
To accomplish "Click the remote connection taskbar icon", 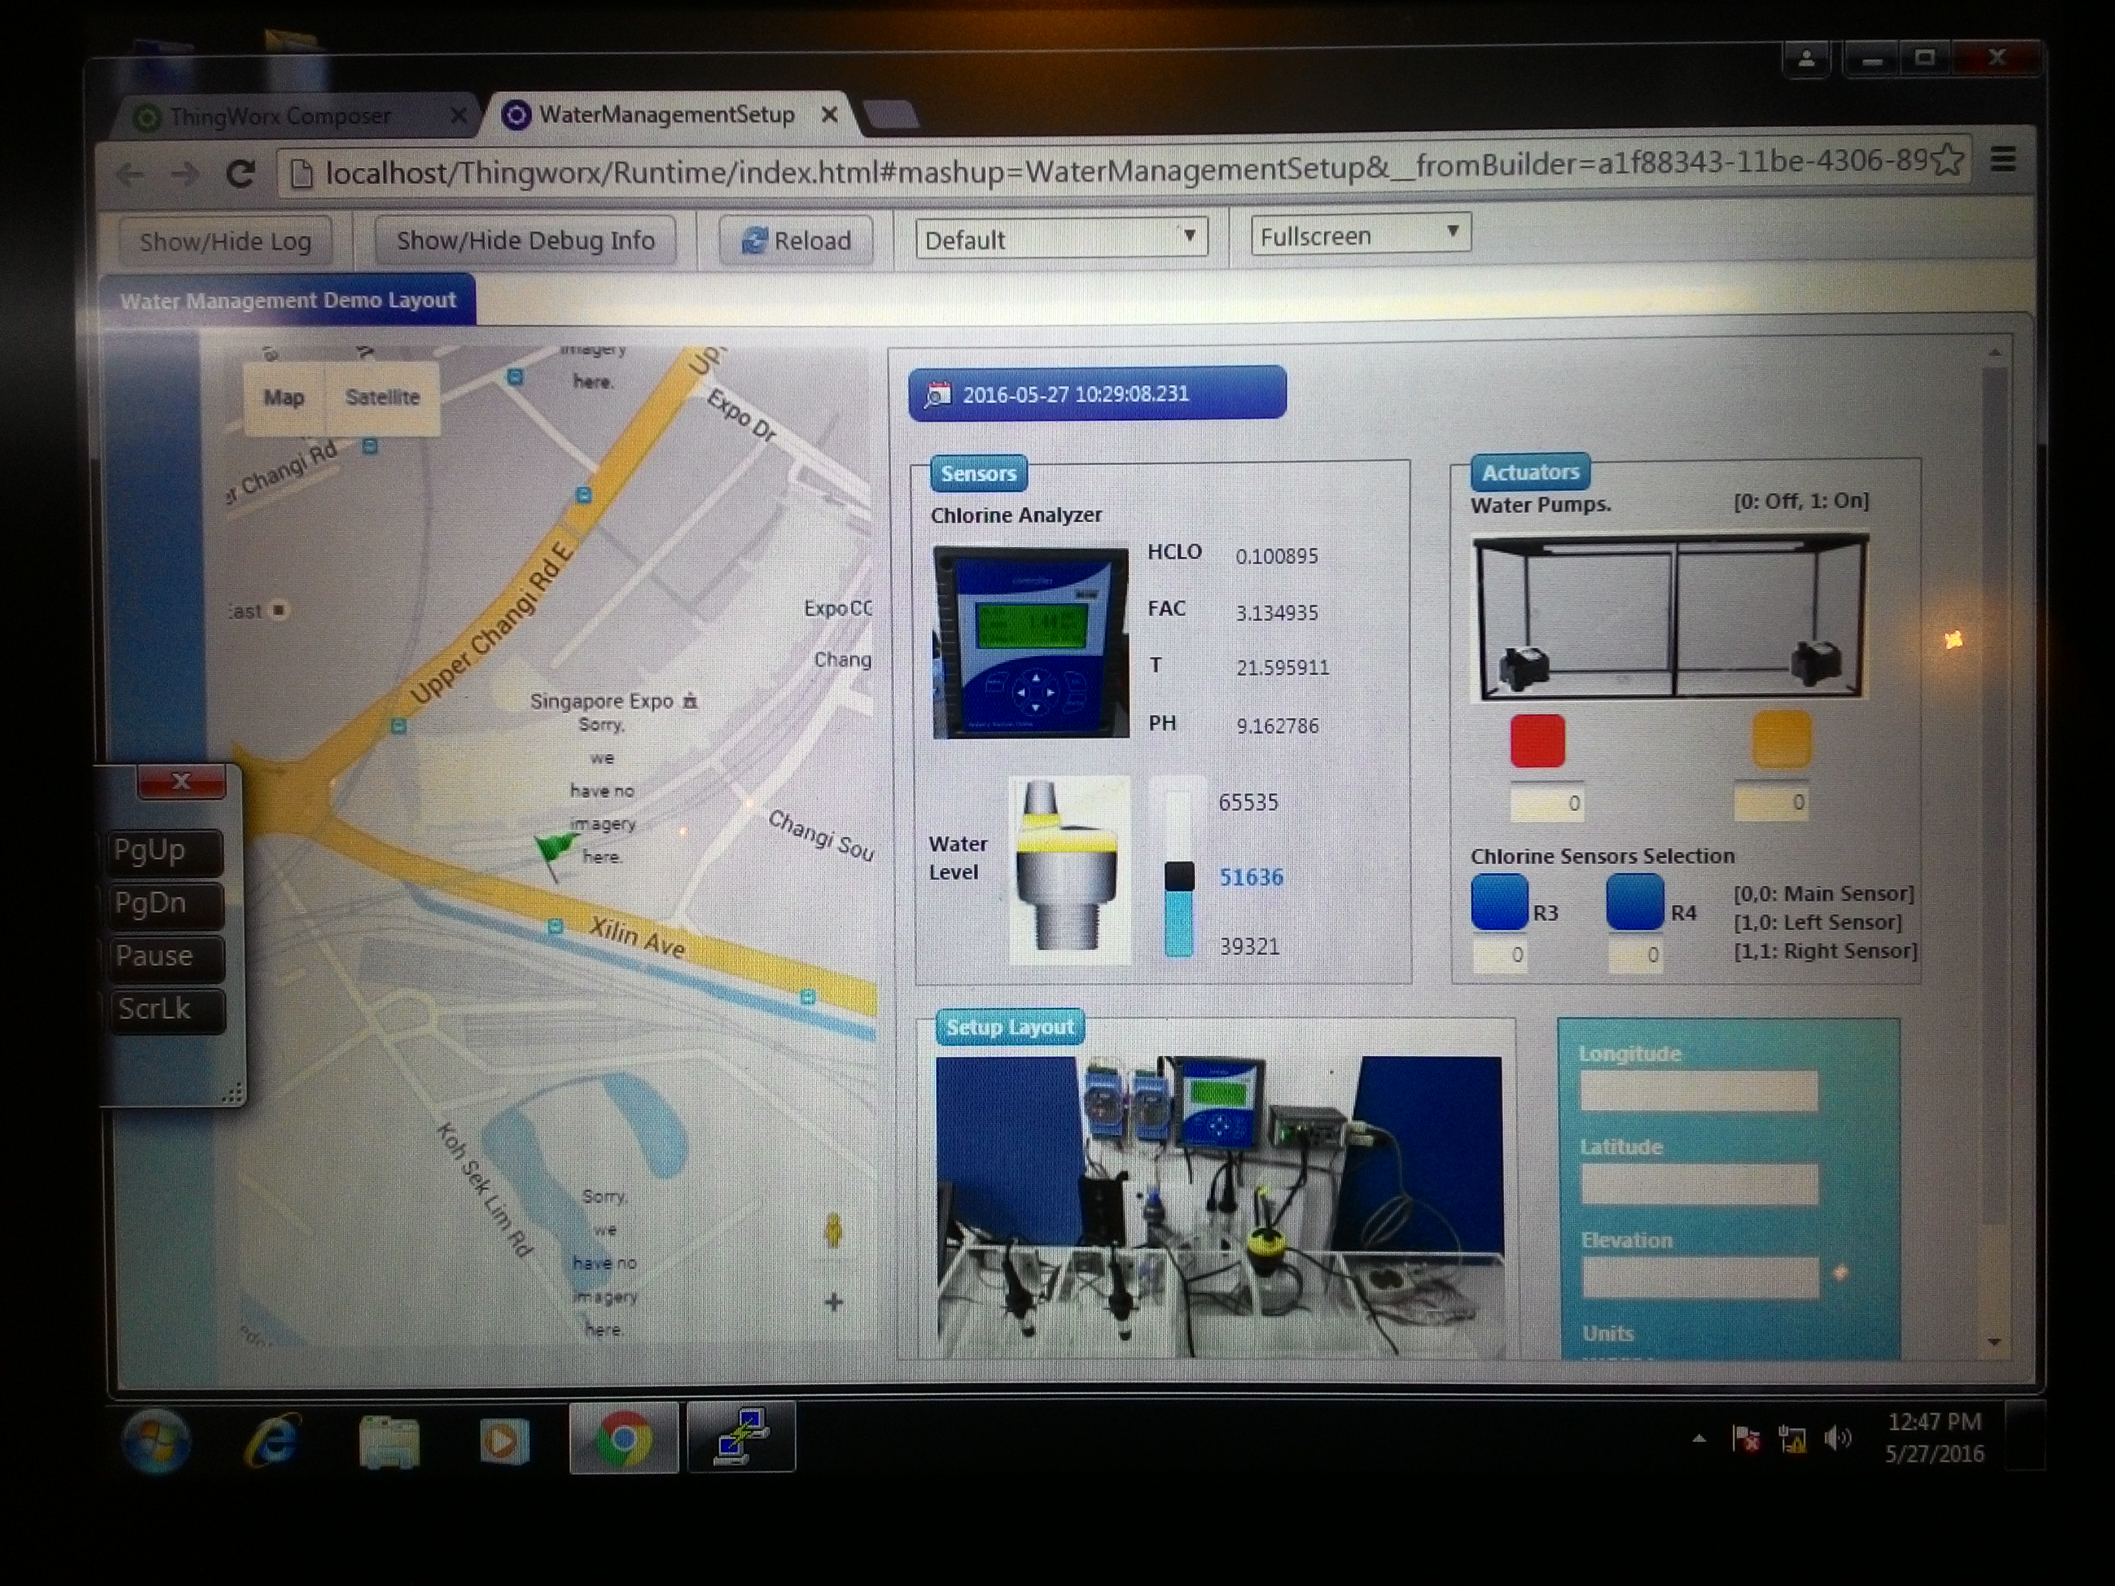I will coord(741,1437).
